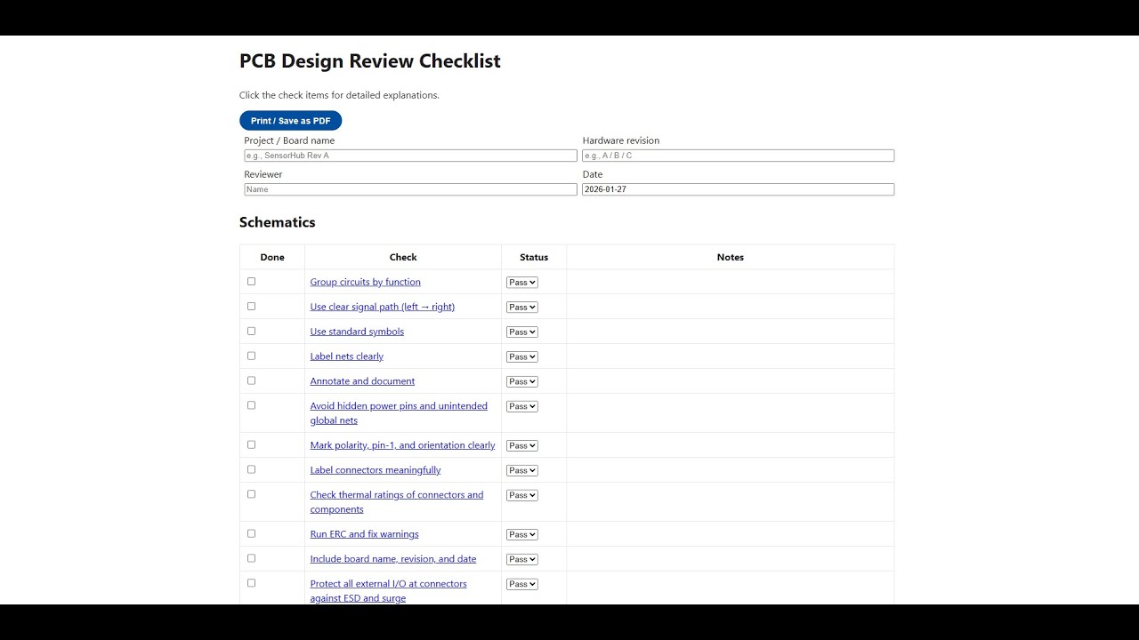Click Check thermal ratings of connectors link
This screenshot has height=640, width=1139.
click(x=397, y=502)
